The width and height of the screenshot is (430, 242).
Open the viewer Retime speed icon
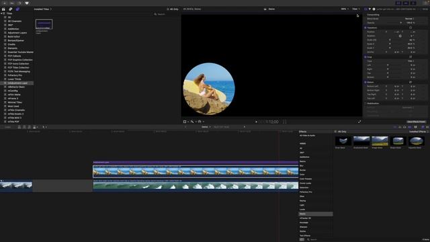200,122
